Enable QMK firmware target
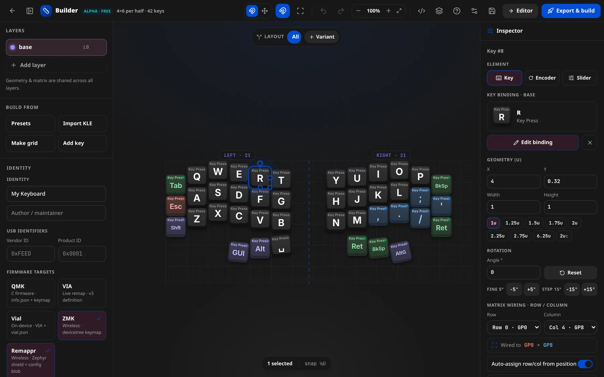The height and width of the screenshot is (377, 604). (x=31, y=293)
